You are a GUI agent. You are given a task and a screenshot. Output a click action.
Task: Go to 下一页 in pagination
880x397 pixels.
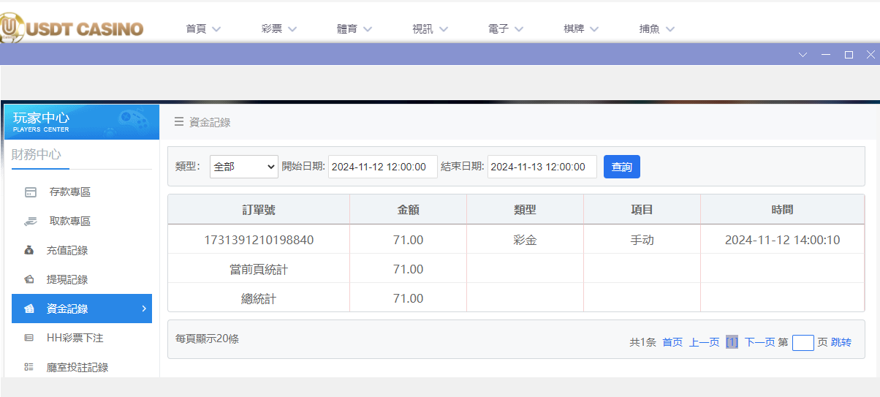click(x=759, y=342)
